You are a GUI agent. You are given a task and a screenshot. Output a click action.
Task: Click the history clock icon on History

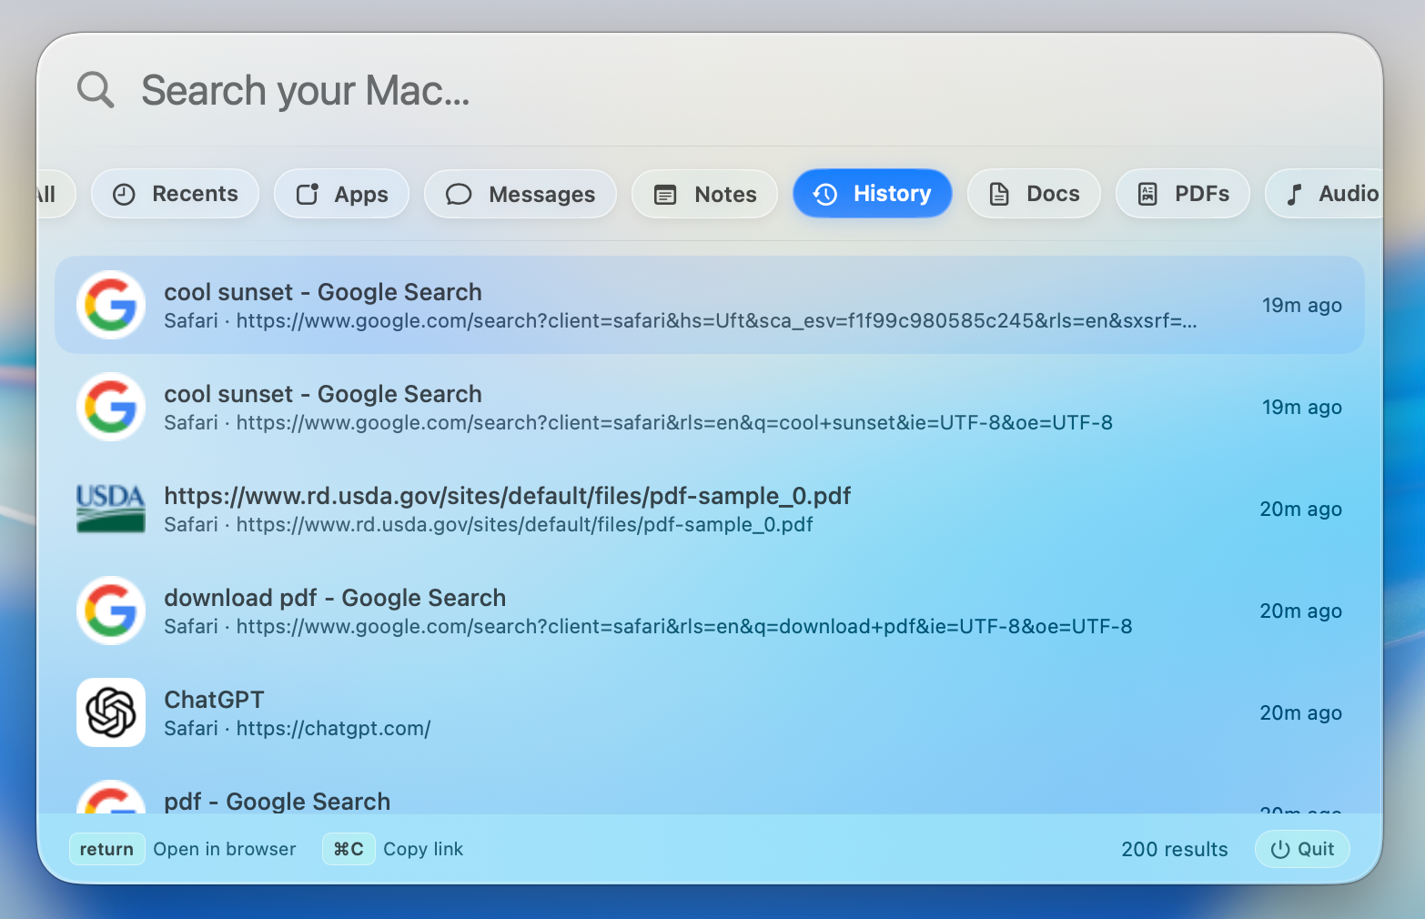pyautogui.click(x=824, y=194)
